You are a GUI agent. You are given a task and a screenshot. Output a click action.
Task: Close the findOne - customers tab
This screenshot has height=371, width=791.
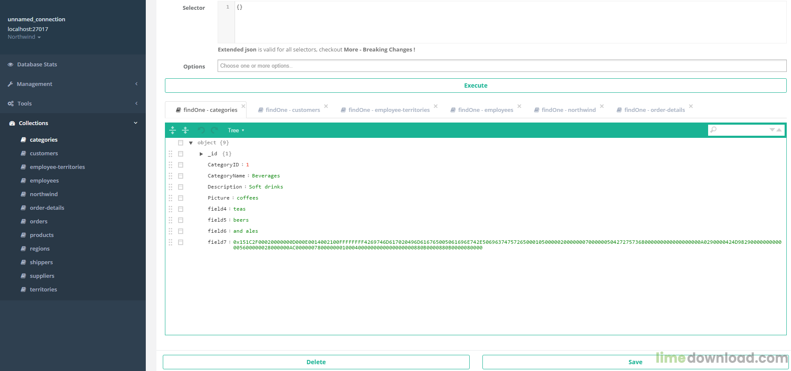(x=326, y=106)
